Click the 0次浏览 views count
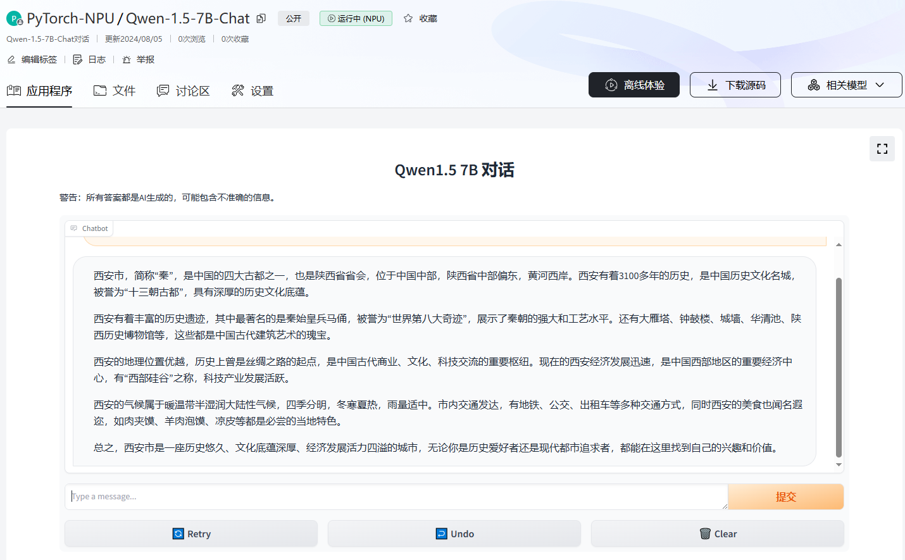This screenshot has width=905, height=560. (x=192, y=39)
